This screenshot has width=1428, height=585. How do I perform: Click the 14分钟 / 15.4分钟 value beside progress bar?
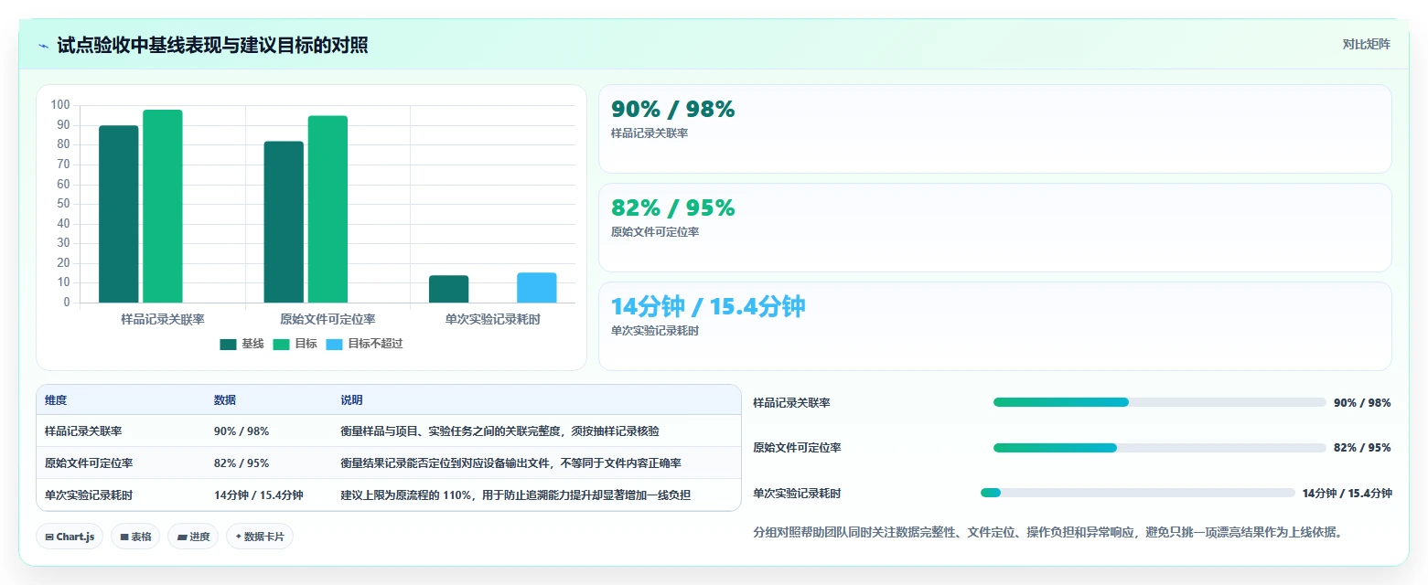[1347, 494]
